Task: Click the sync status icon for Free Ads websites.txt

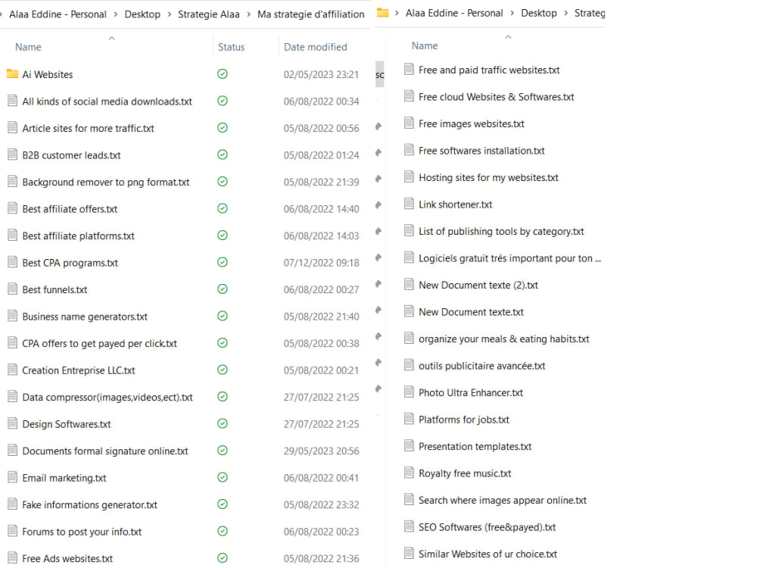Action: [222, 558]
